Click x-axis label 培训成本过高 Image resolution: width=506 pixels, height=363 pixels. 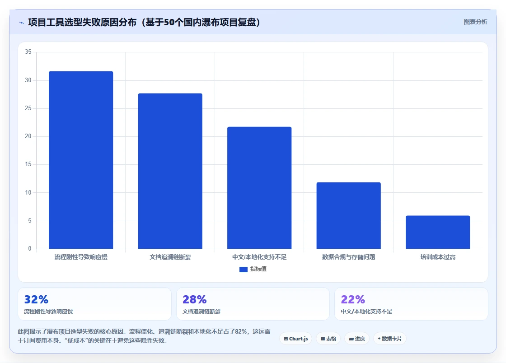pos(438,257)
